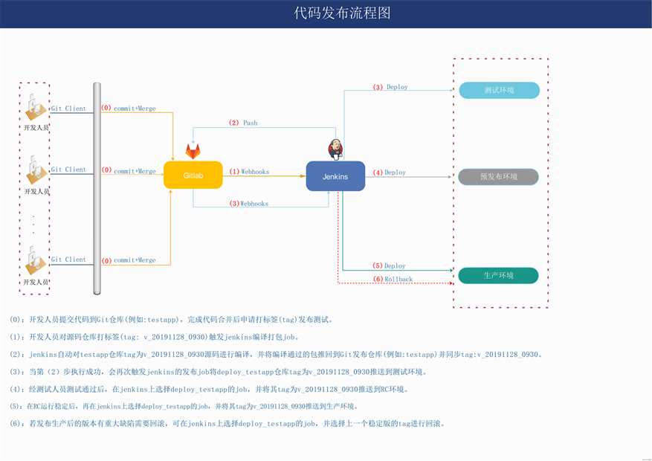Click the blue Jenkins box
The height and width of the screenshot is (461, 652).
(x=335, y=176)
